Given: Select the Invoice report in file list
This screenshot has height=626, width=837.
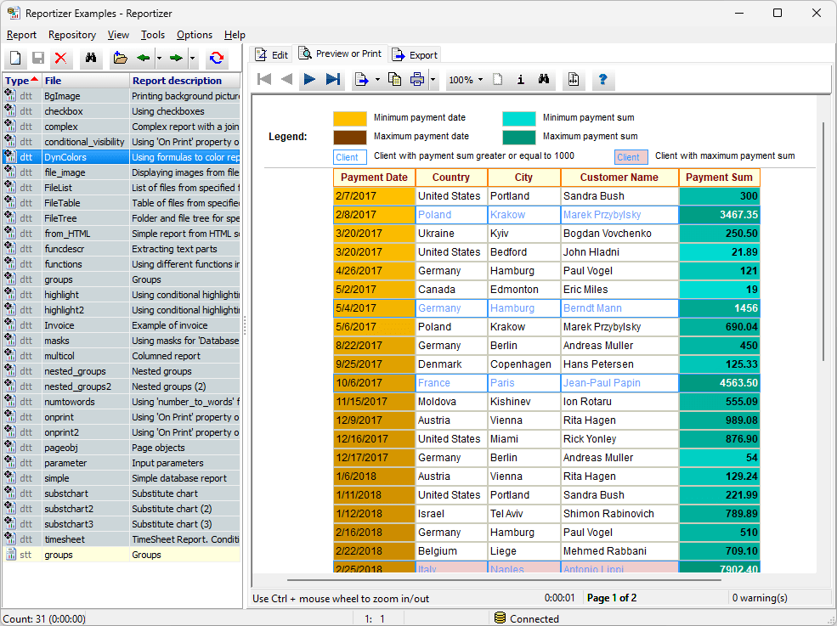Looking at the screenshot, I should click(59, 325).
